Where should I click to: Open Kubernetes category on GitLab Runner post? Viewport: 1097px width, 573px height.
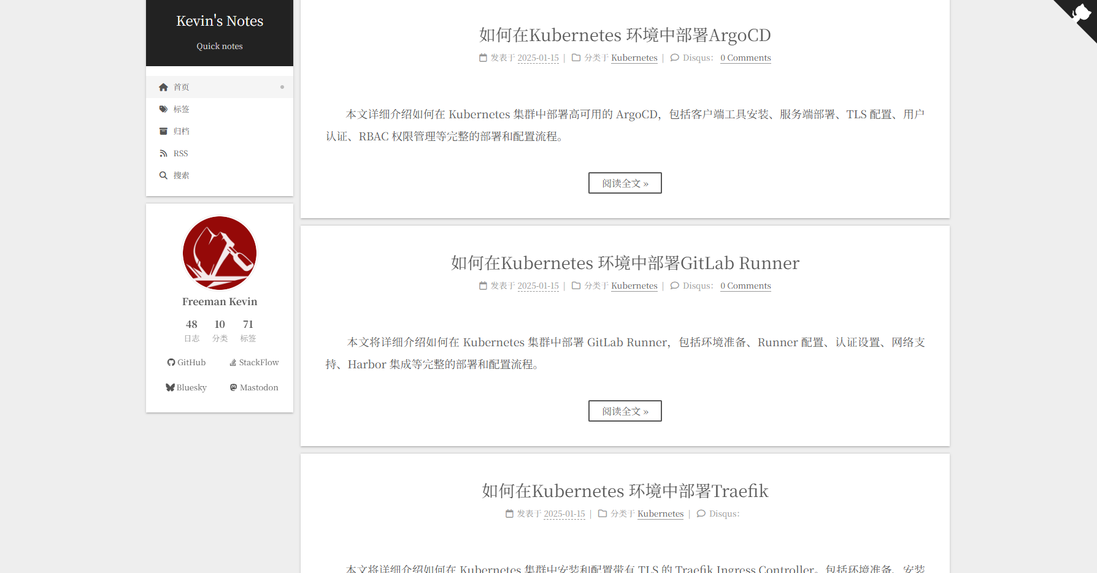click(x=634, y=286)
